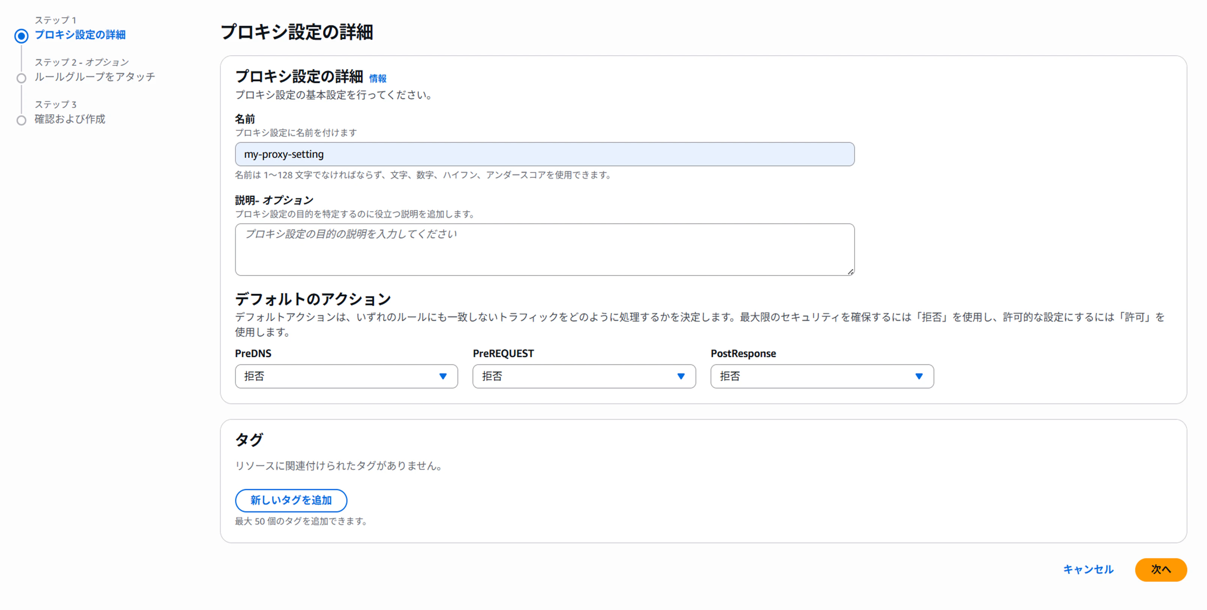
Task: Jump to ルールグループをアタッチ step
Action: [x=95, y=77]
